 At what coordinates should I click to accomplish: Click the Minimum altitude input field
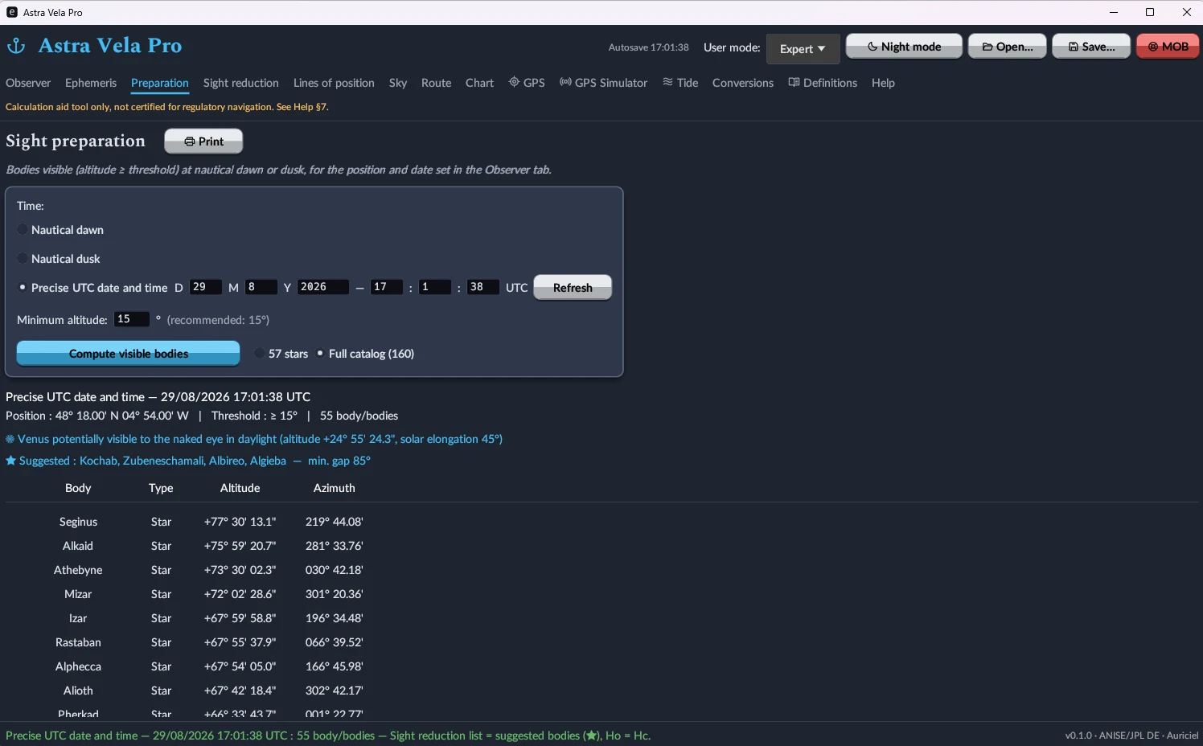coord(131,319)
